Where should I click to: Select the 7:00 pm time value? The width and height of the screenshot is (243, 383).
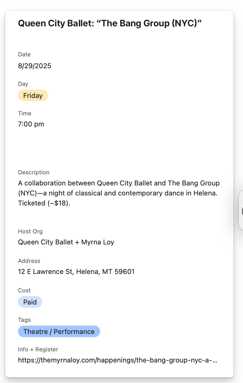point(31,124)
